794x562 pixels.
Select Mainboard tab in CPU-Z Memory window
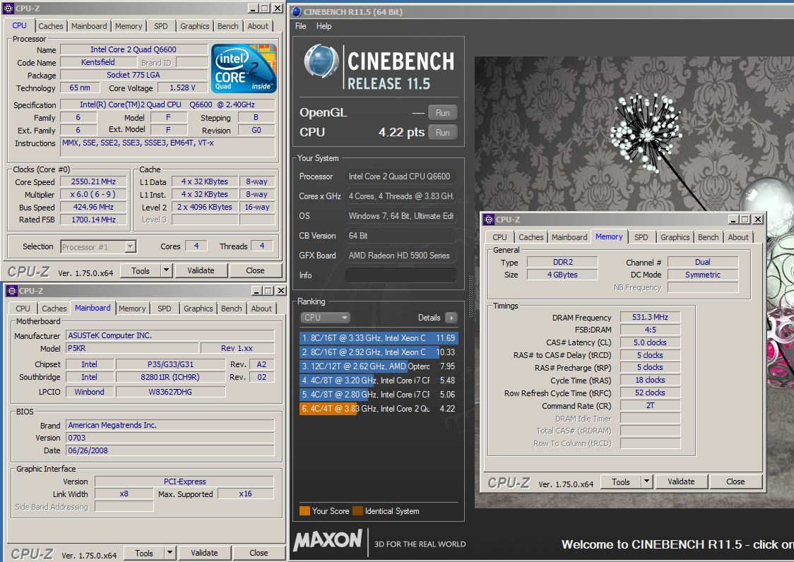[x=569, y=237]
